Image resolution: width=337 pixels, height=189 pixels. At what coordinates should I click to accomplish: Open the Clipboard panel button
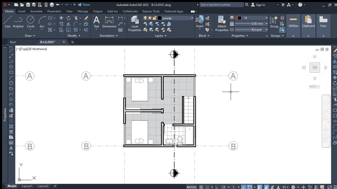tap(308, 26)
